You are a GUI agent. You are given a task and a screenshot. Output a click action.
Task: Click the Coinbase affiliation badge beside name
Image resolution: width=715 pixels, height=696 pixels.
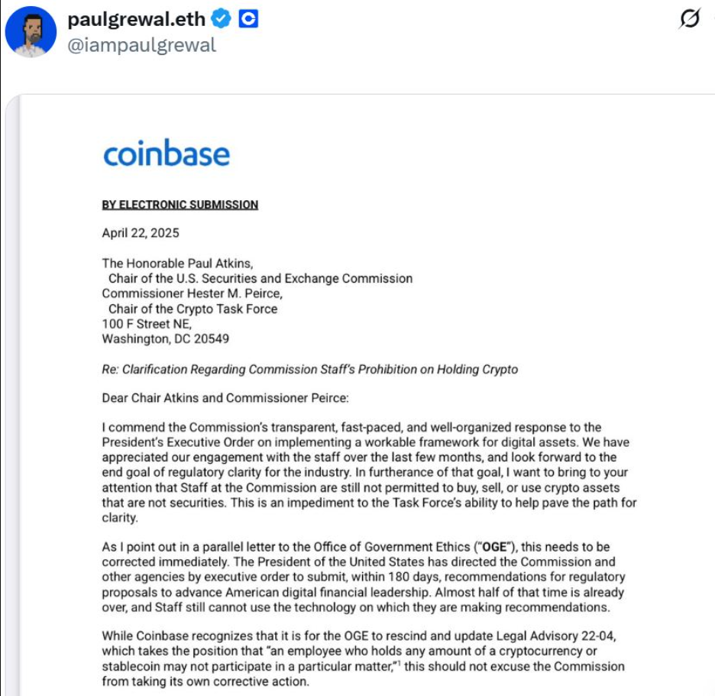(x=248, y=19)
